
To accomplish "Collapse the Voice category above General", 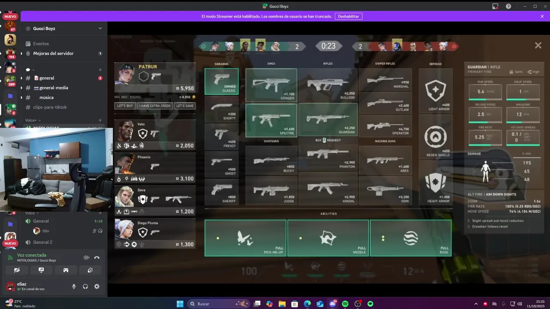I will click(32, 213).
